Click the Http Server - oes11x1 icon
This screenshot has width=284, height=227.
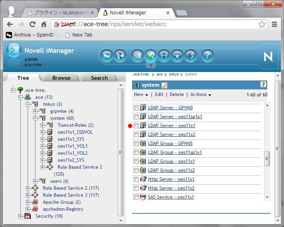pos(143,179)
